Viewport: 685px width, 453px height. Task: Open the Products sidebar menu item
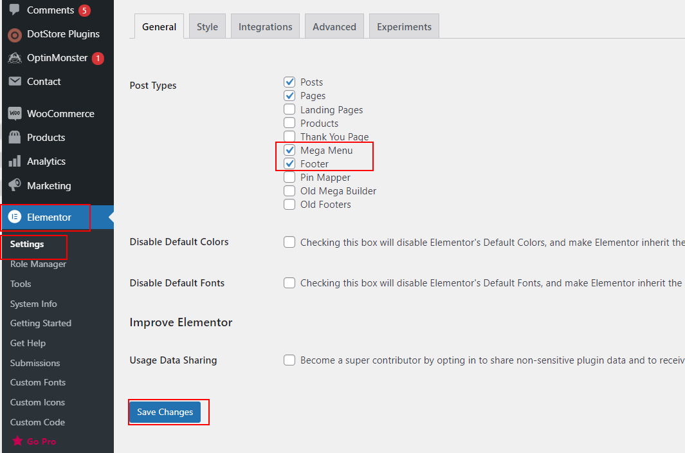tap(58, 137)
